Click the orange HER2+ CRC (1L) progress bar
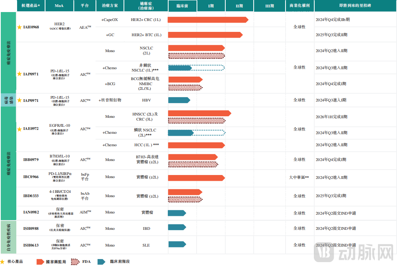Image resolution: width=397 pixels, height=266 pixels. (x=207, y=20)
